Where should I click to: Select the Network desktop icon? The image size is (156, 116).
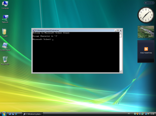tap(5, 19)
